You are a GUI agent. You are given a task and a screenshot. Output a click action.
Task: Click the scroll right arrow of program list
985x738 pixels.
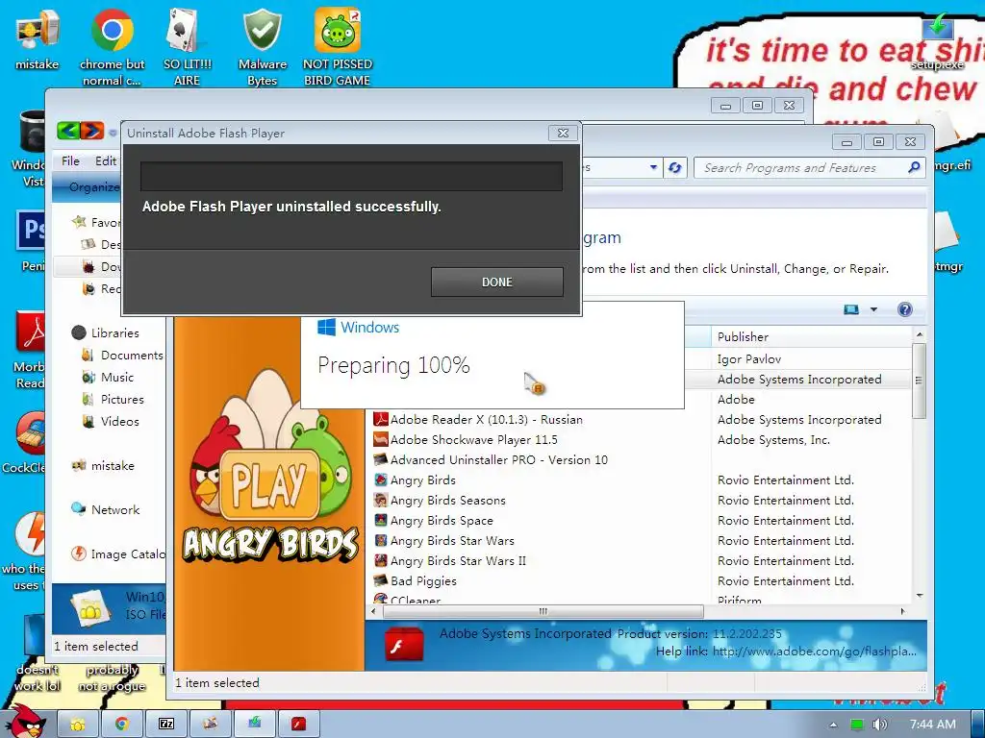pyautogui.click(x=902, y=611)
